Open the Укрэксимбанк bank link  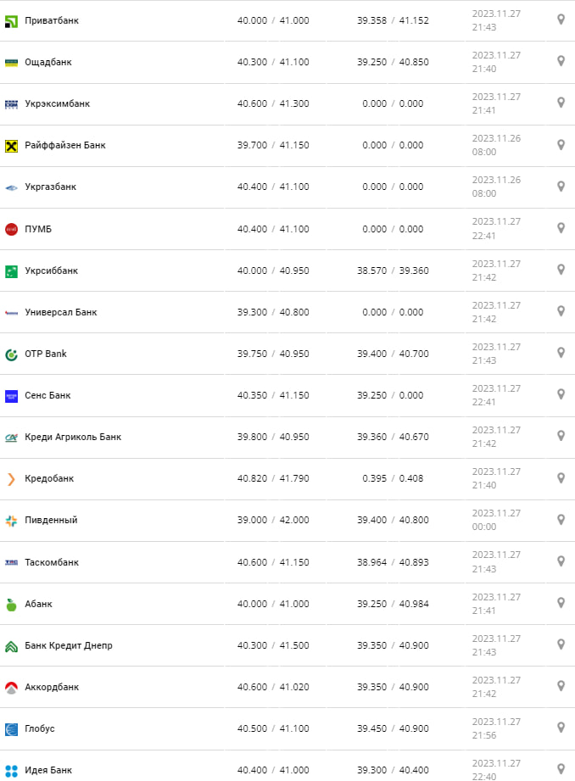[57, 104]
